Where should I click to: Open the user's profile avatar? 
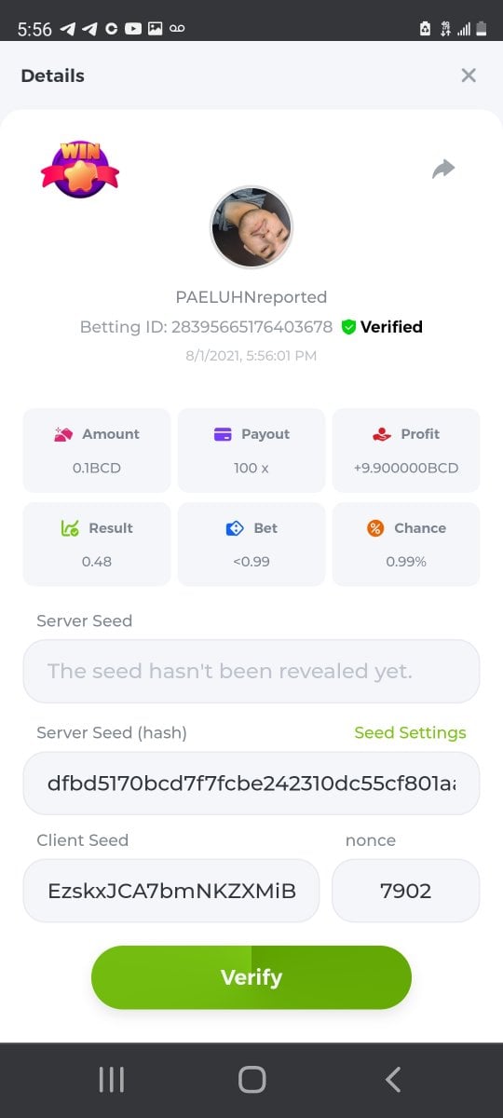pyautogui.click(x=251, y=227)
